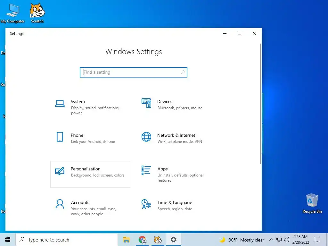Open the Windows Start menu

8,240
